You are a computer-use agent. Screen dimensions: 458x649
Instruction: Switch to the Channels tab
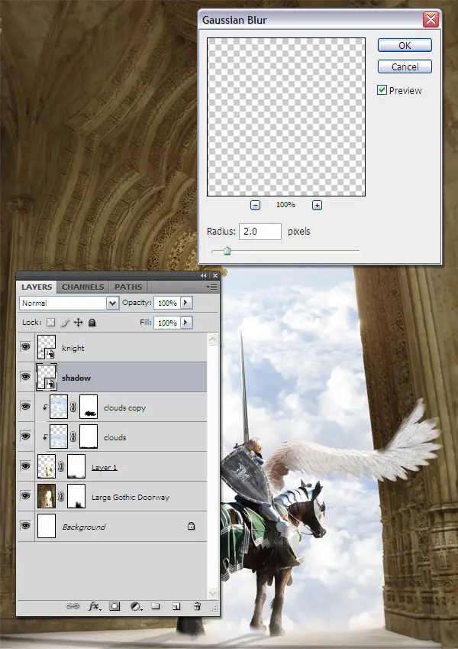82,287
